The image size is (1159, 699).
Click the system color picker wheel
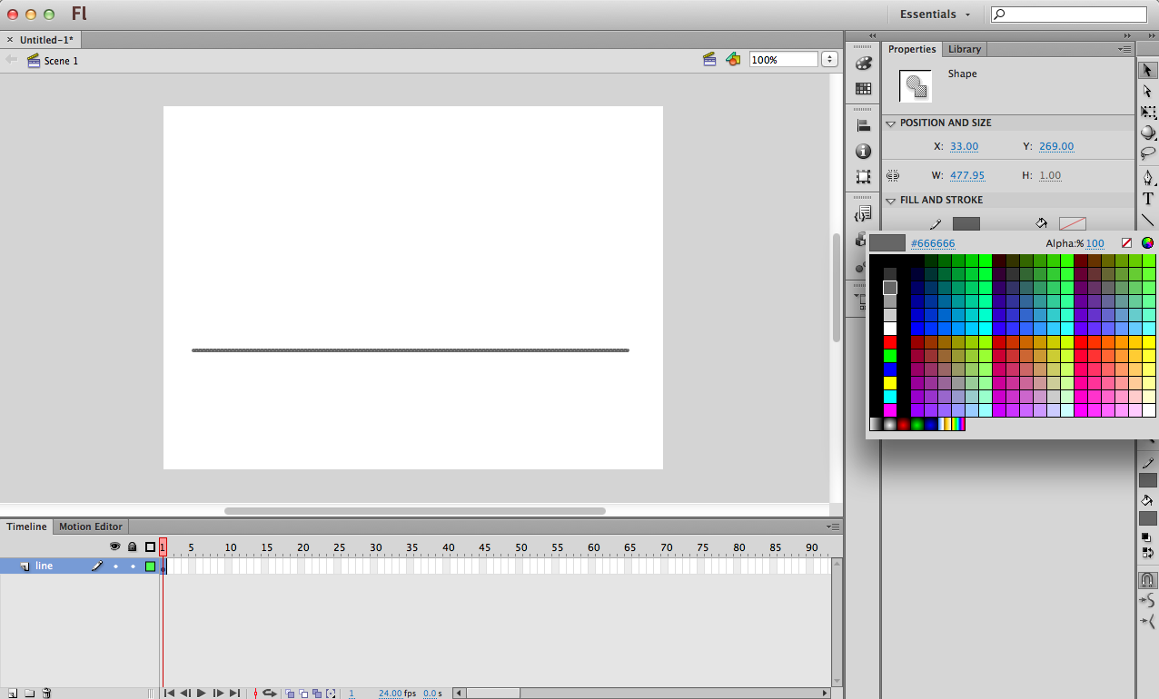coord(1147,243)
